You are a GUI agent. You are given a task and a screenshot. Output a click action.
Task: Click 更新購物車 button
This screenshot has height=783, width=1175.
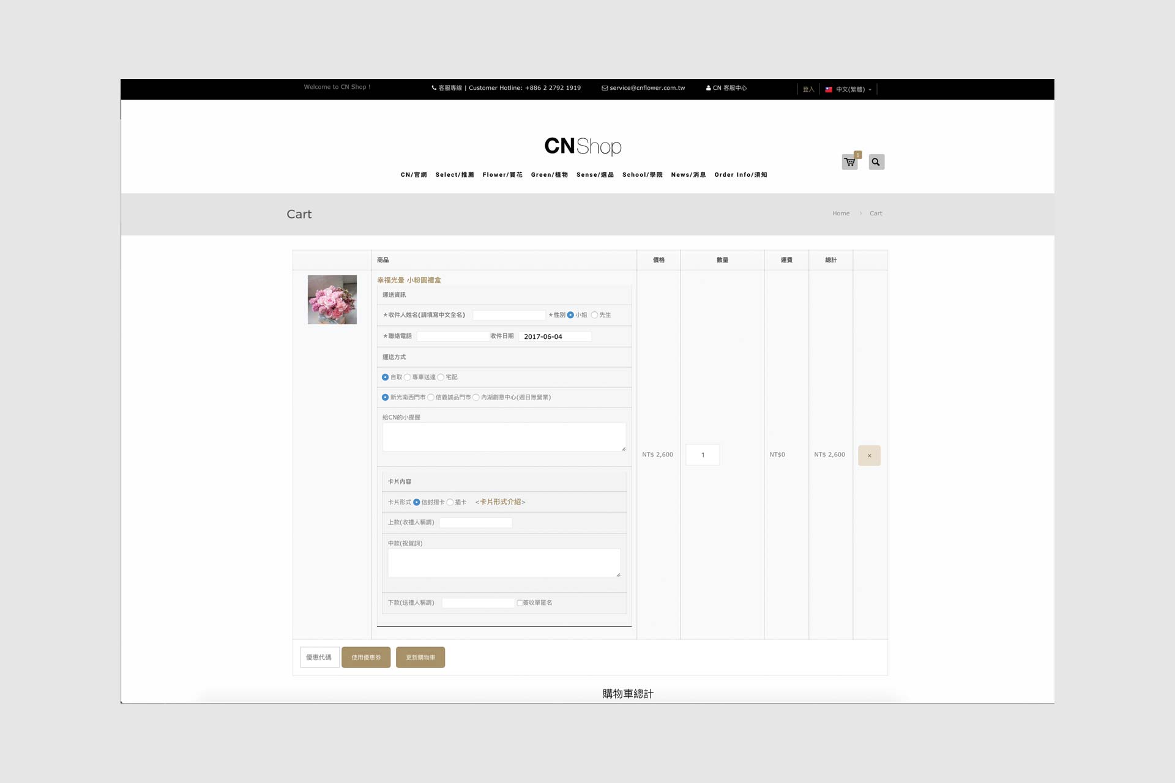[x=420, y=658]
